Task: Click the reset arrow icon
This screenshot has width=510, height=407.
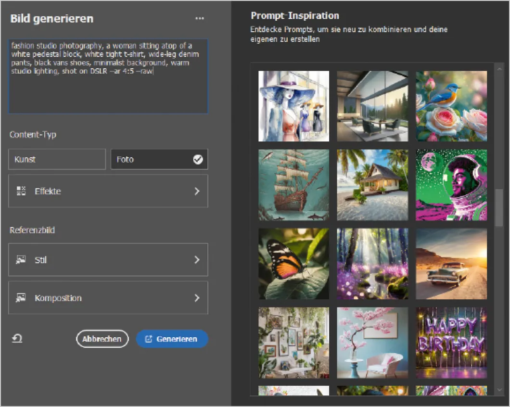Action: click(x=17, y=339)
